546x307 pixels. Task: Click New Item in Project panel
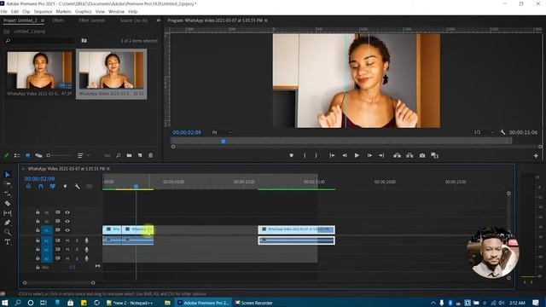coord(140,155)
